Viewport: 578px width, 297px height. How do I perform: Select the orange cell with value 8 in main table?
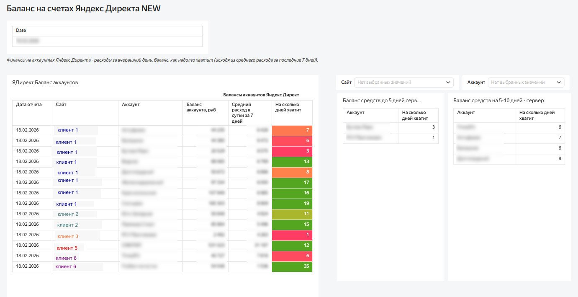pos(292,173)
